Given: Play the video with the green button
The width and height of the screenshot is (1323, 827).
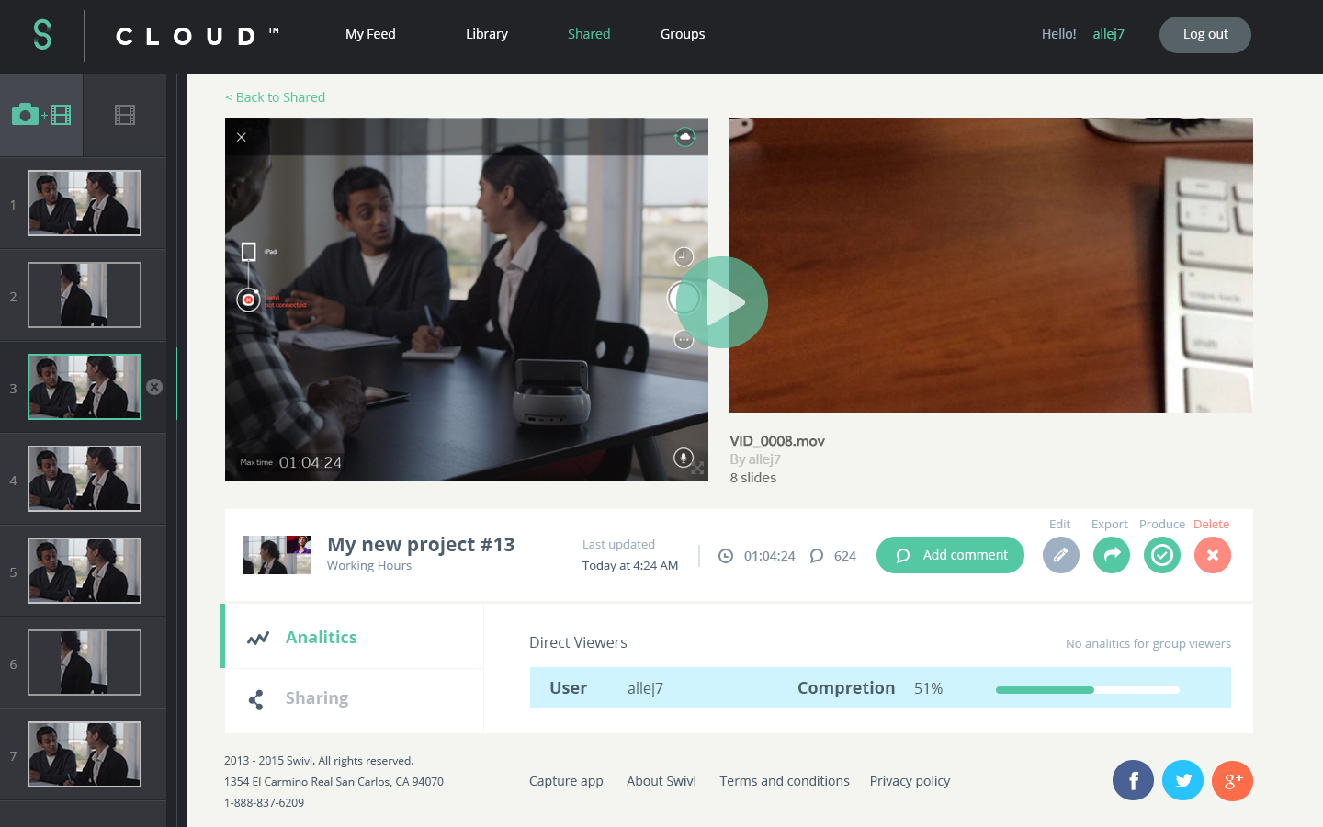Looking at the screenshot, I should pos(722,302).
